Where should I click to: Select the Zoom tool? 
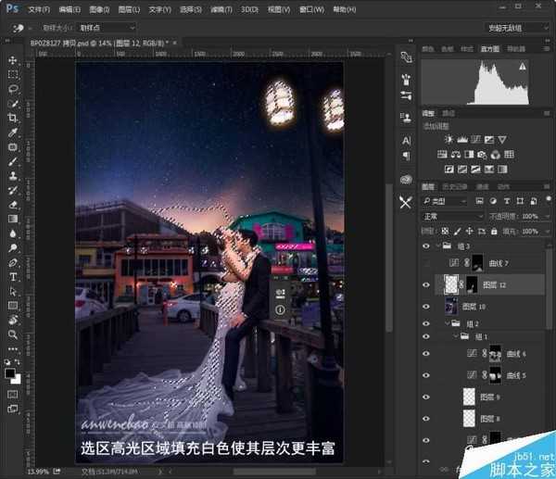13,334
